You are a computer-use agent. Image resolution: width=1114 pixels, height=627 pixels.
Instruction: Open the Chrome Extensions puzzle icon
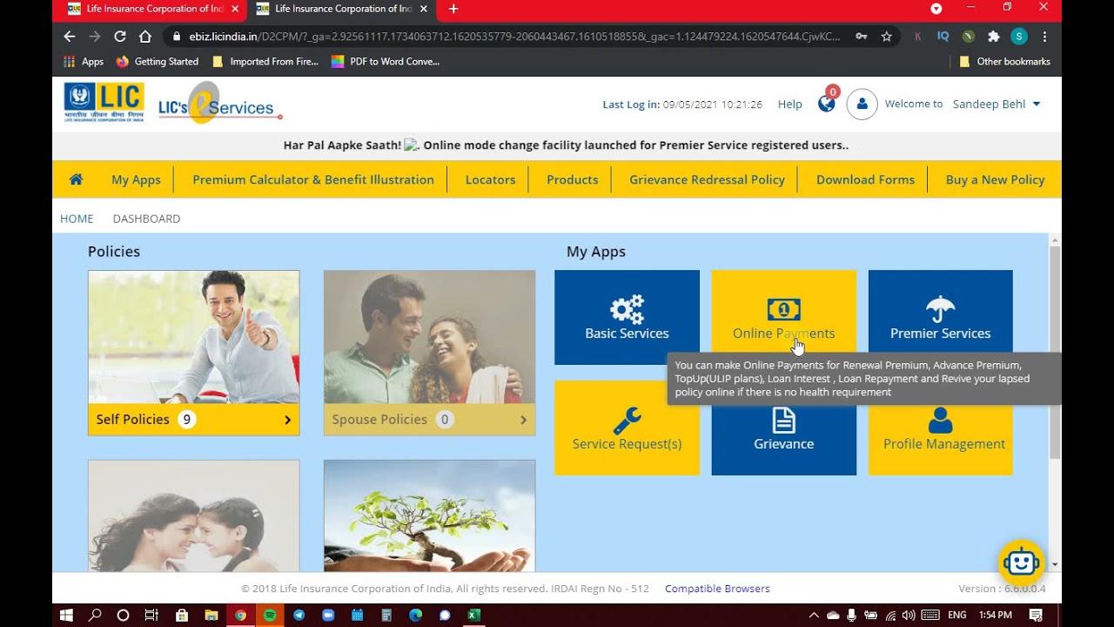993,37
